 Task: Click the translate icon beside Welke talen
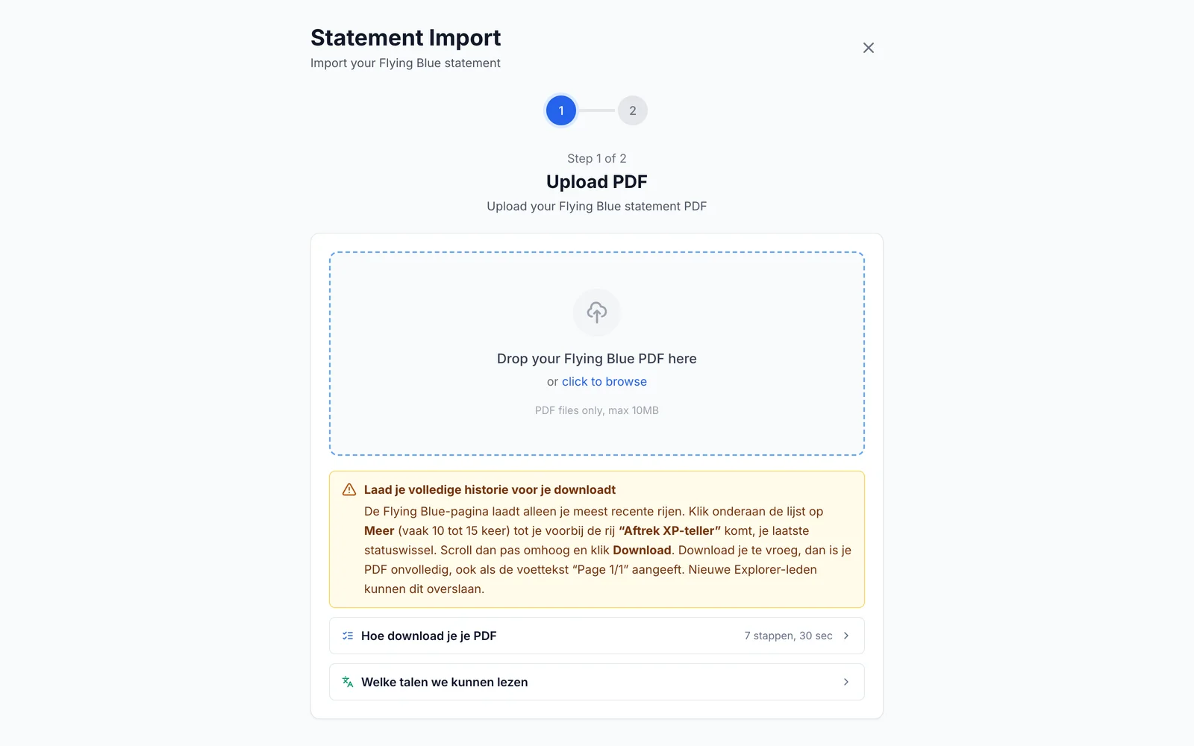[348, 682]
